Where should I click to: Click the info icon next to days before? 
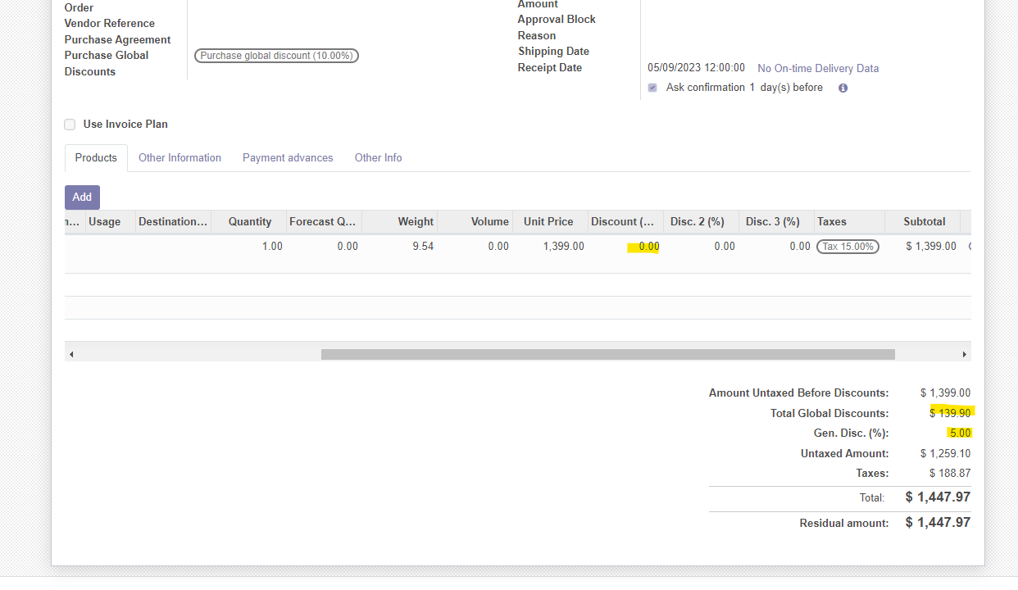[843, 88]
